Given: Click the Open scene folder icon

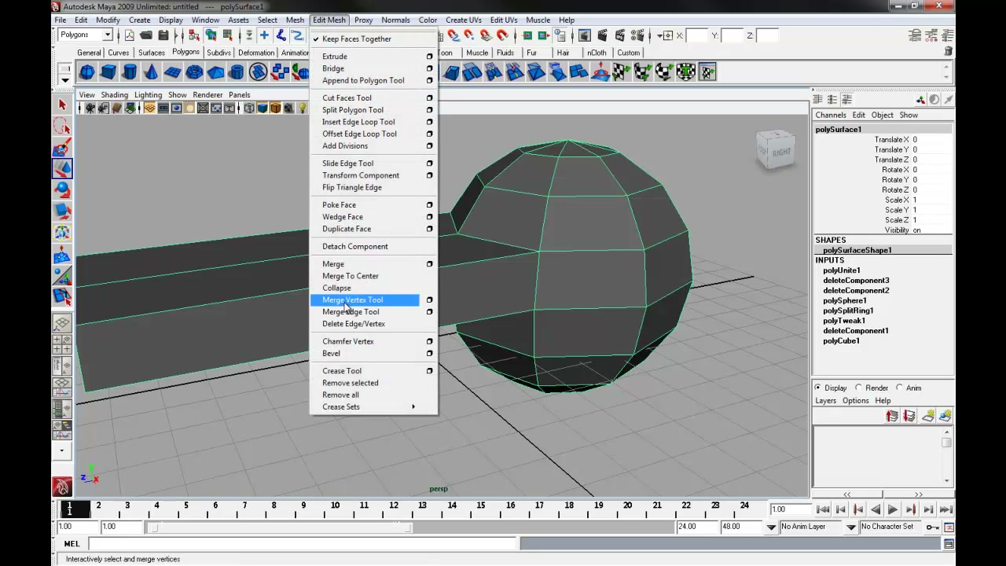Looking at the screenshot, I should click(x=146, y=35).
